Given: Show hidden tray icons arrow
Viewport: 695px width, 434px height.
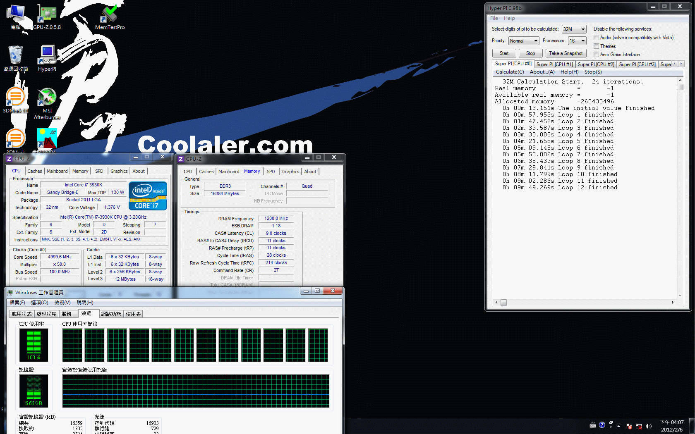Looking at the screenshot, I should point(618,426).
